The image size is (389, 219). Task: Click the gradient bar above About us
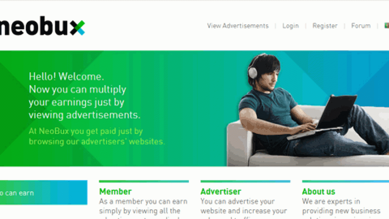coord(346,182)
